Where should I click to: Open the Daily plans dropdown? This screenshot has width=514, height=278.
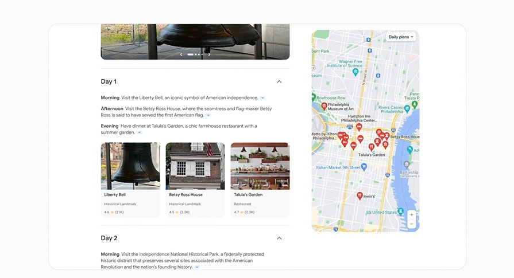401,37
